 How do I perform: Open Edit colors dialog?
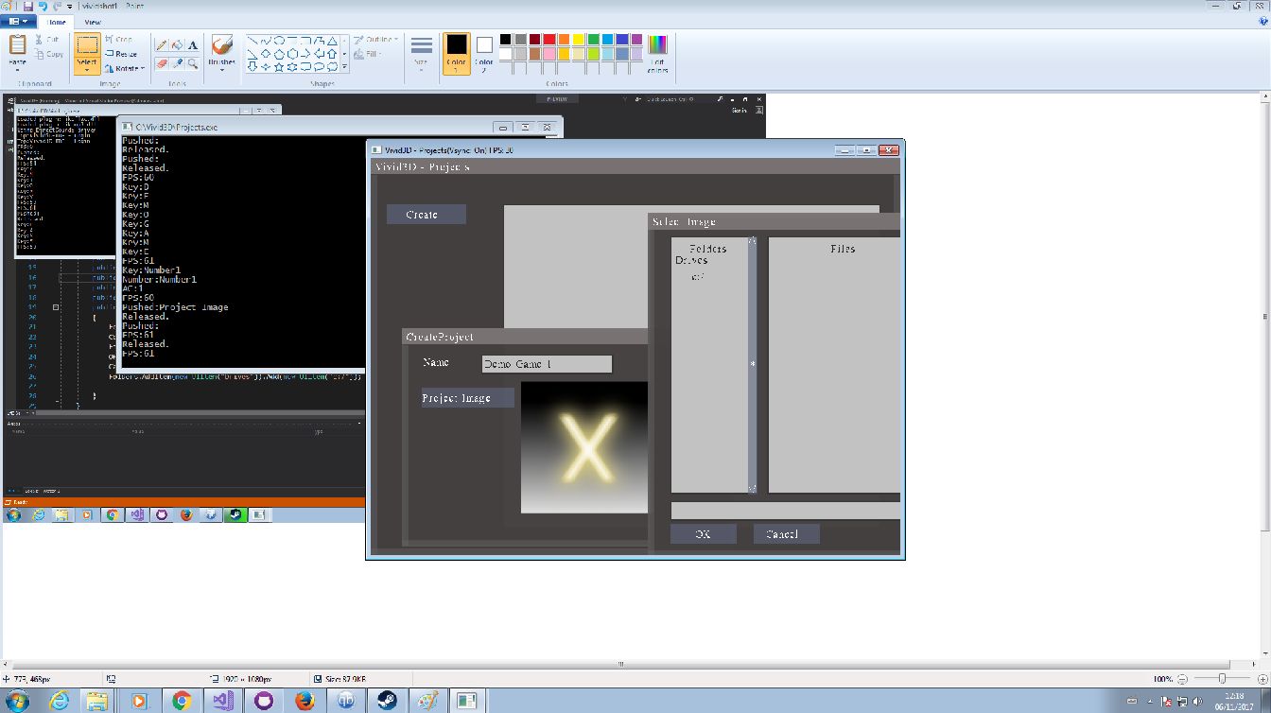657,53
